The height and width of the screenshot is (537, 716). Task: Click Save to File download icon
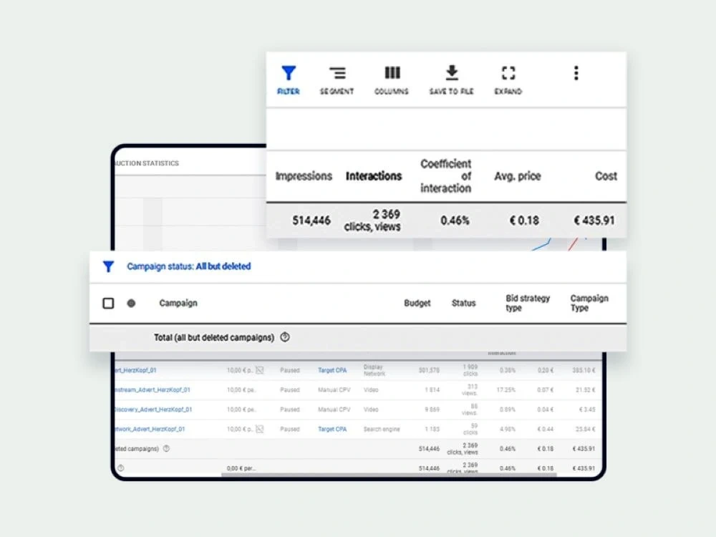pos(452,73)
